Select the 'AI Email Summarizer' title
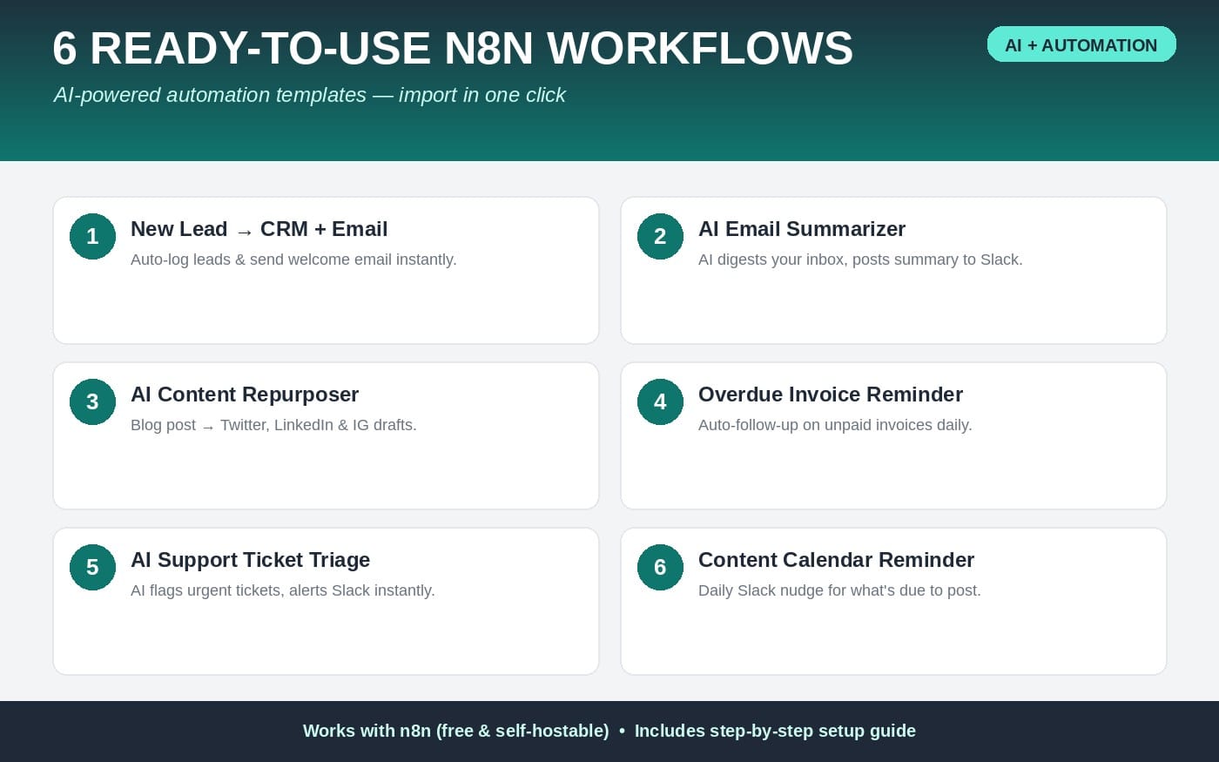This screenshot has width=1219, height=762. pyautogui.click(x=802, y=229)
